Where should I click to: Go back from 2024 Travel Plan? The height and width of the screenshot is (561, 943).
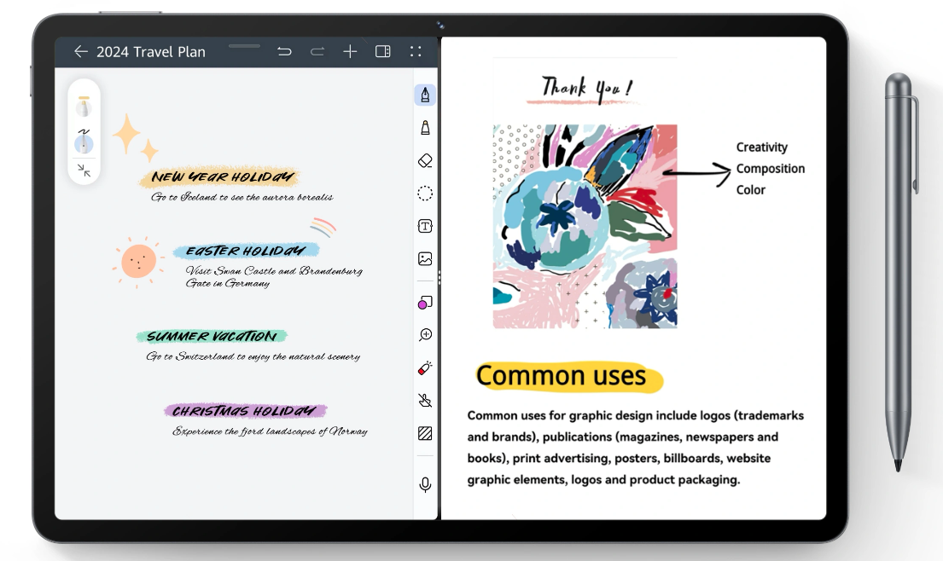pos(81,51)
